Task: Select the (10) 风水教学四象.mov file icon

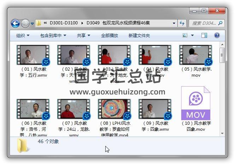Action: click(195, 103)
